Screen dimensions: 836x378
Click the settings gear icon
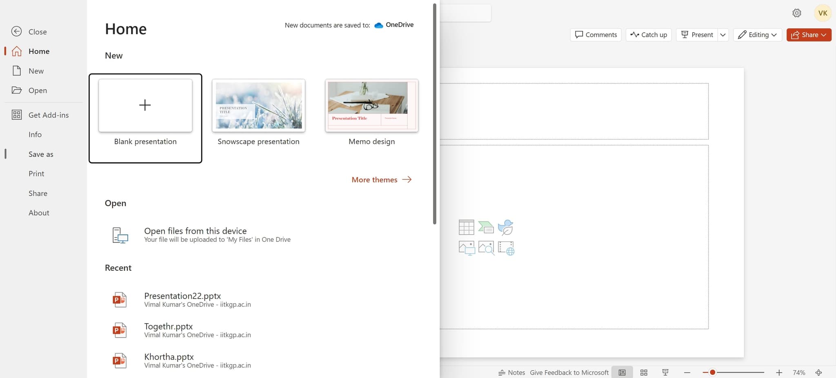[x=796, y=13]
